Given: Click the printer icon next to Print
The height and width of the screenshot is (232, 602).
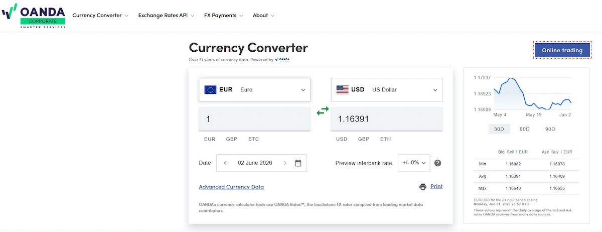Looking at the screenshot, I should click(x=423, y=187).
